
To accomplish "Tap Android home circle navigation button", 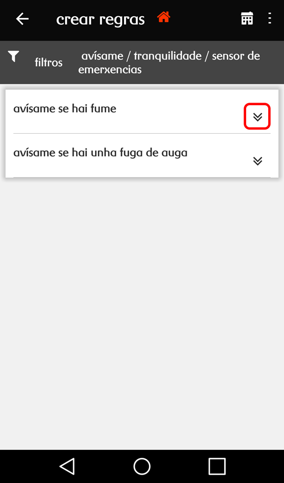I will tap(142, 466).
